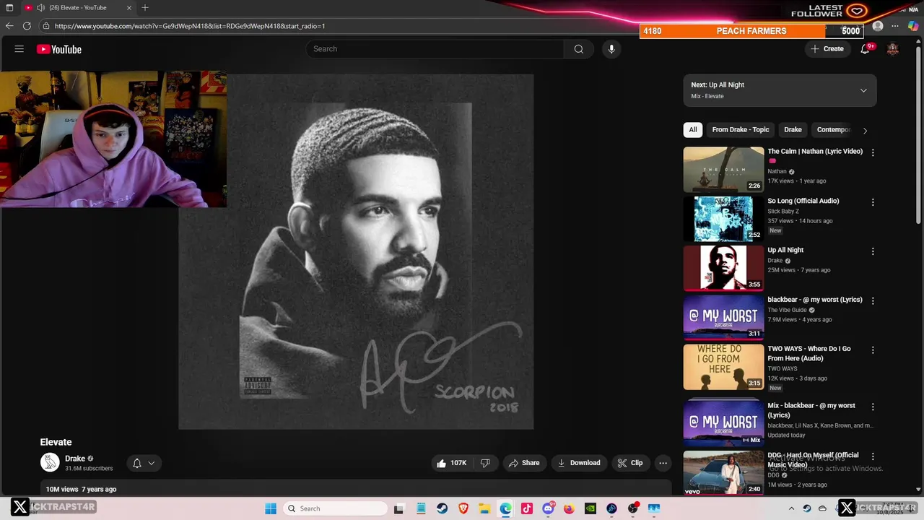Open Microsoft Edge from the taskbar

click(x=505, y=508)
